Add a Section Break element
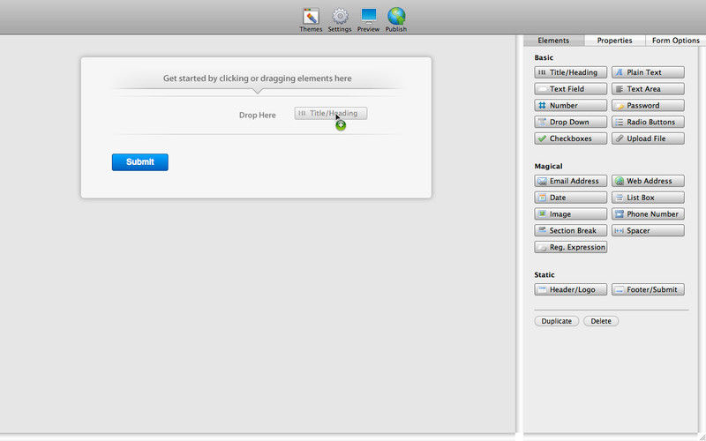This screenshot has width=706, height=441. 570,230
